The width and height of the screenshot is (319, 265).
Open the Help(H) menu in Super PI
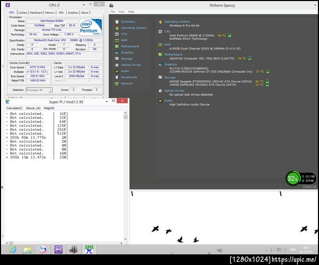(x=49, y=108)
